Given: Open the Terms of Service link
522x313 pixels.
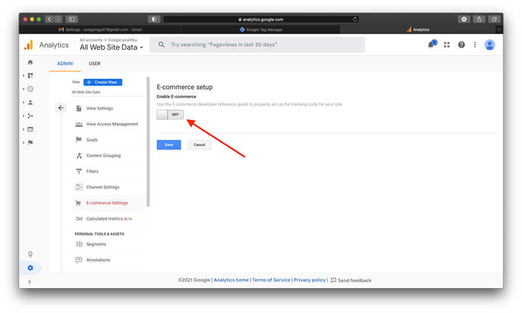Looking at the screenshot, I should [271, 280].
